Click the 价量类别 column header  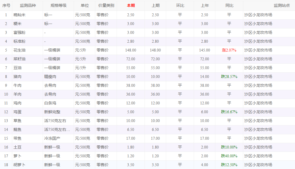tap(106, 6)
